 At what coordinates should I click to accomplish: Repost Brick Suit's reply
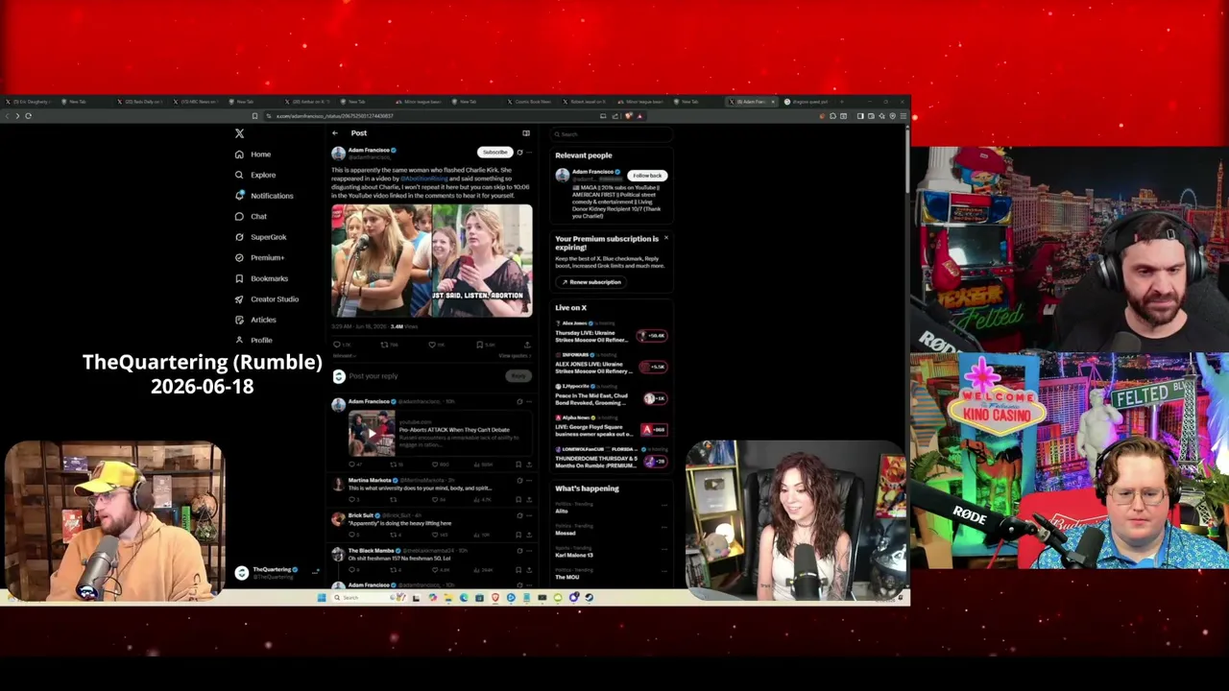click(394, 535)
